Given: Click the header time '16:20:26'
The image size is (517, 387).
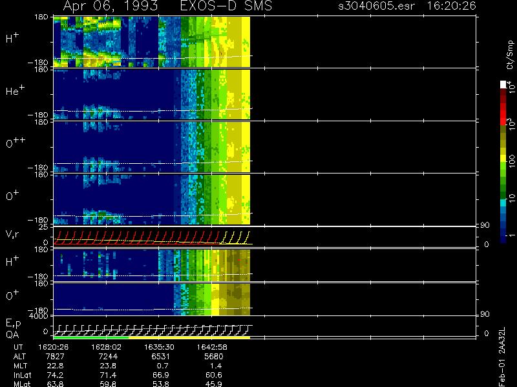Looking at the screenshot, I should (x=451, y=6).
